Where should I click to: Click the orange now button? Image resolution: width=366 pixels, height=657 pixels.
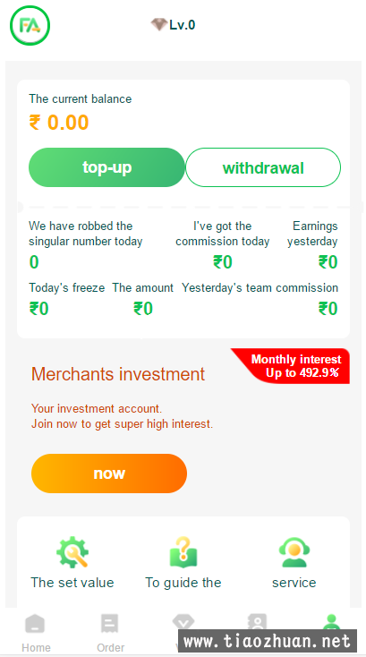point(109,474)
